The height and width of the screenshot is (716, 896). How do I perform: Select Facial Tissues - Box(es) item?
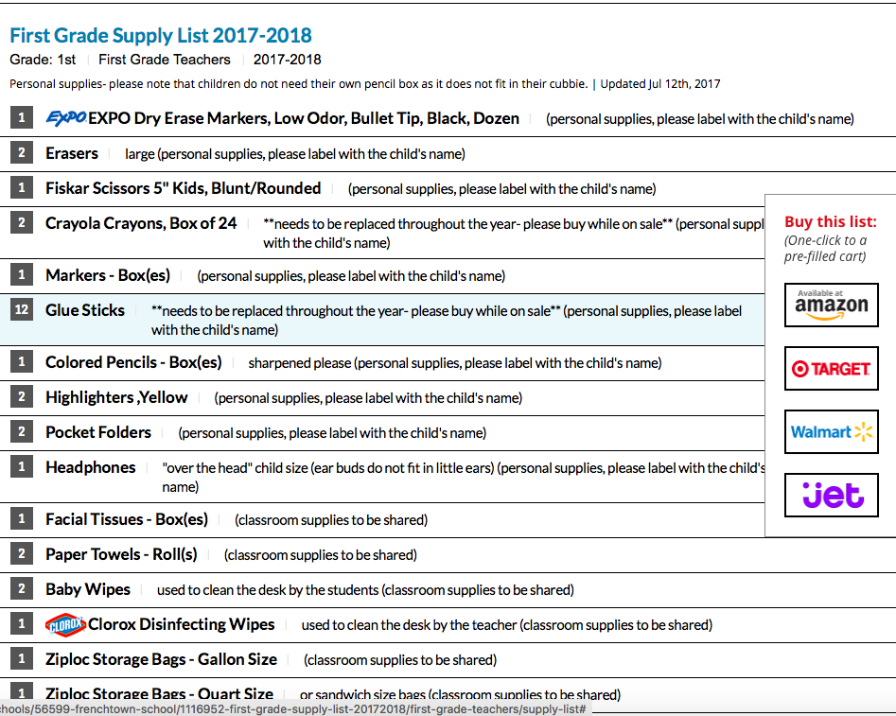click(x=127, y=519)
